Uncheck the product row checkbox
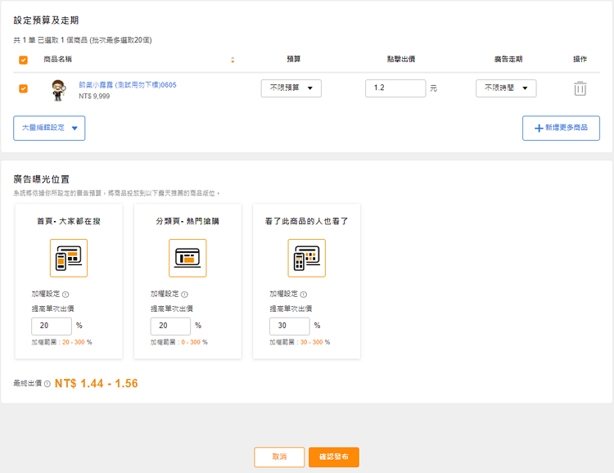This screenshot has height=473, width=614. point(23,88)
